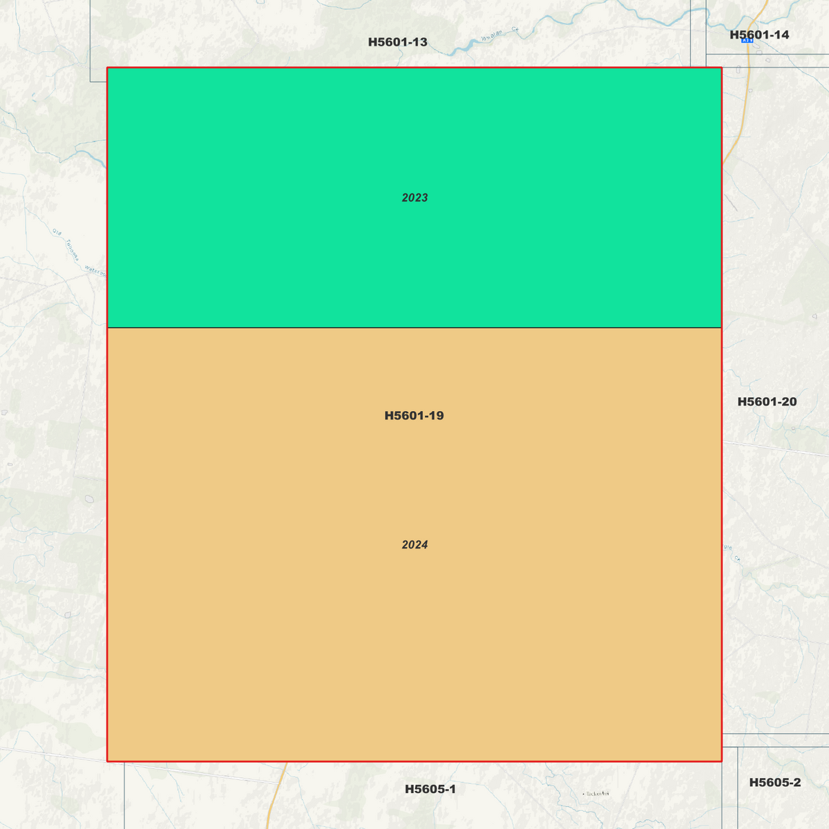
Task: Click the H5605-1 sheet label
Action: point(430,789)
